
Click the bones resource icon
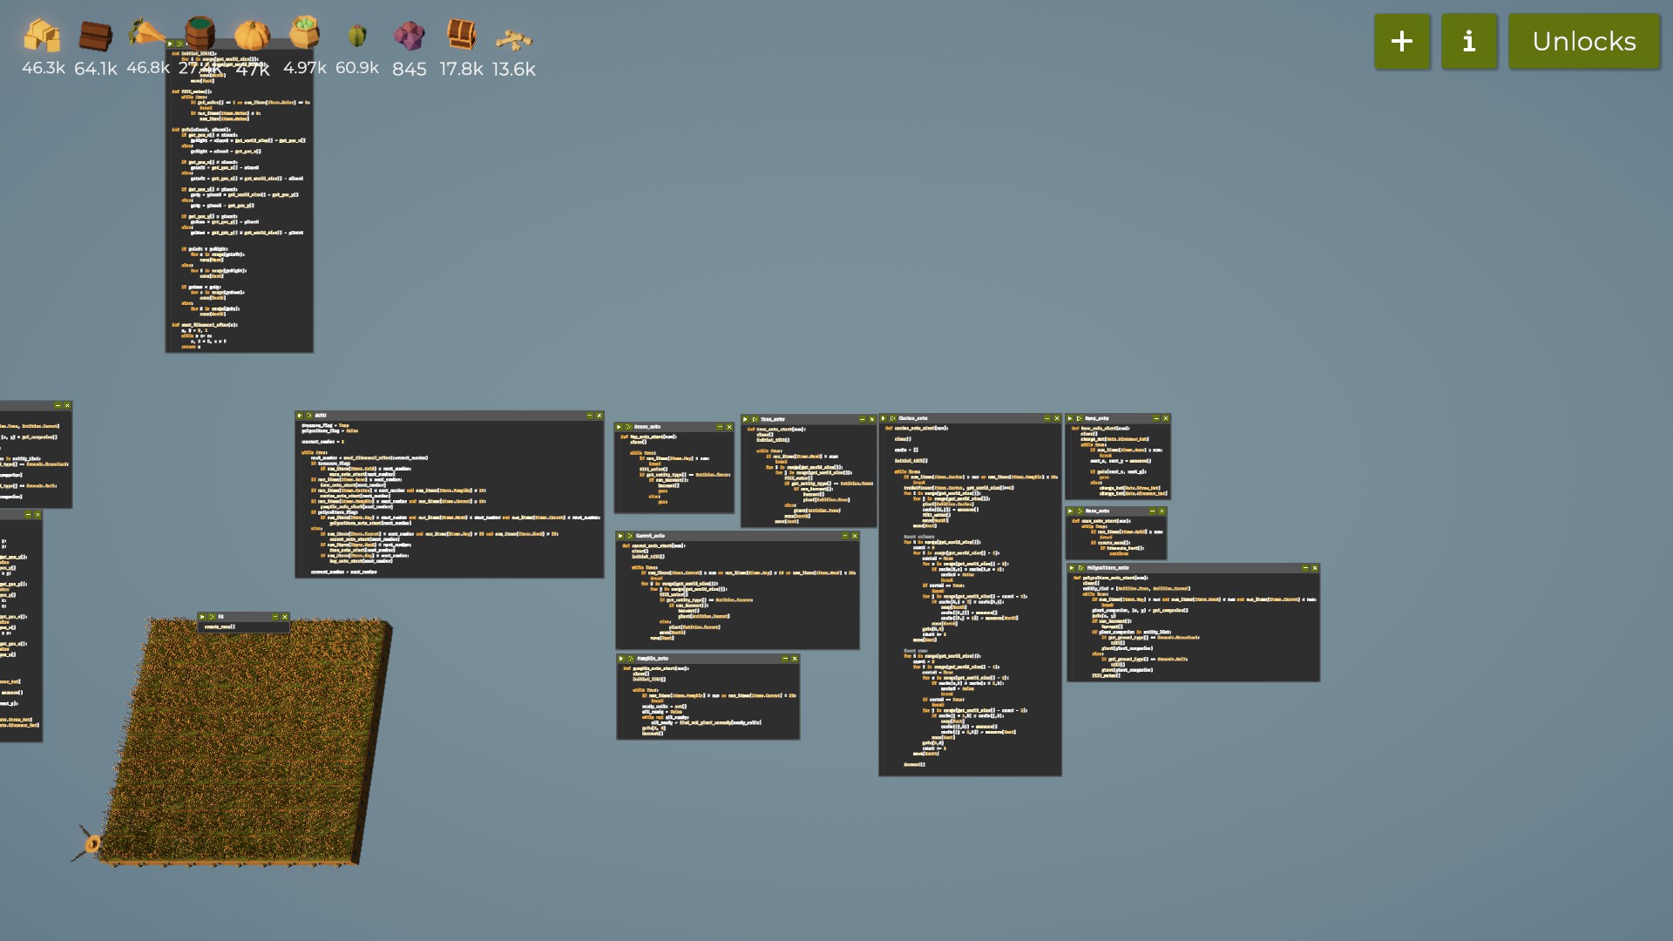coord(513,39)
